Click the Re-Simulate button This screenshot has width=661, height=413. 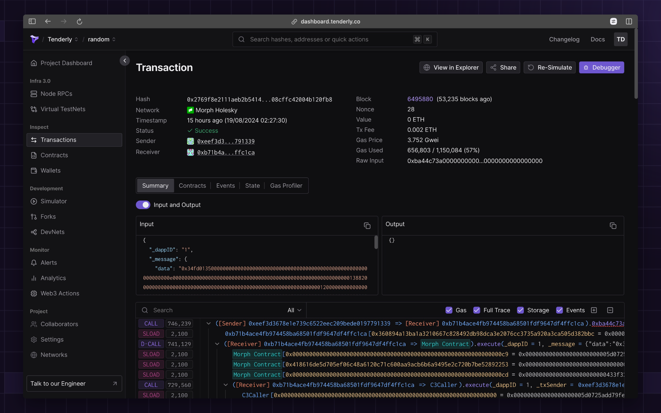pos(550,67)
